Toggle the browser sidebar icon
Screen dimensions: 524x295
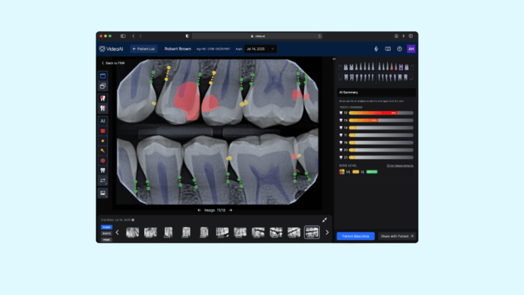(x=123, y=36)
